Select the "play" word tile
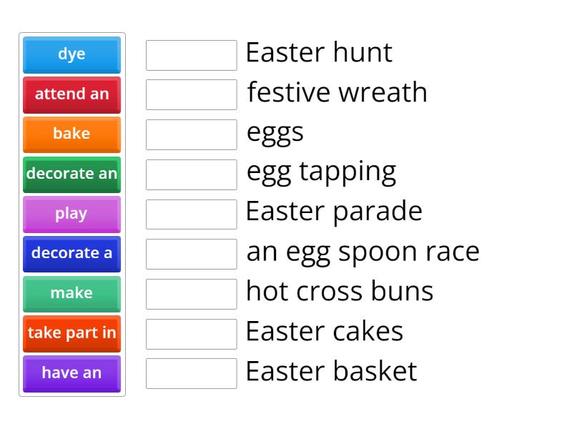 [71, 214]
